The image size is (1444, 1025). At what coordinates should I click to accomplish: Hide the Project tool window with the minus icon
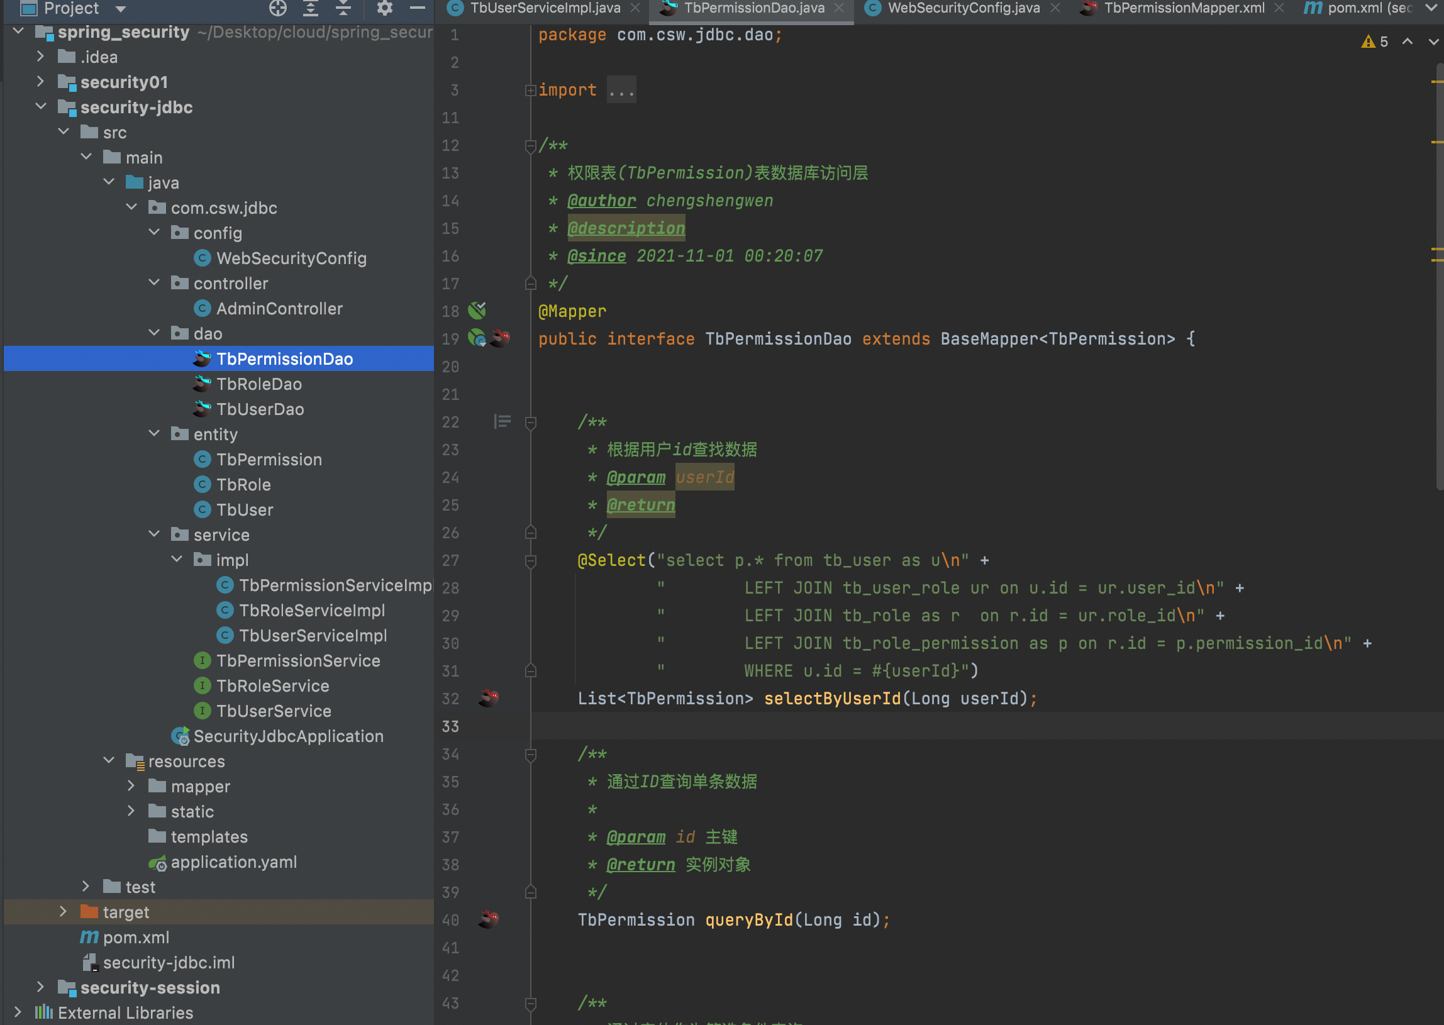417,8
